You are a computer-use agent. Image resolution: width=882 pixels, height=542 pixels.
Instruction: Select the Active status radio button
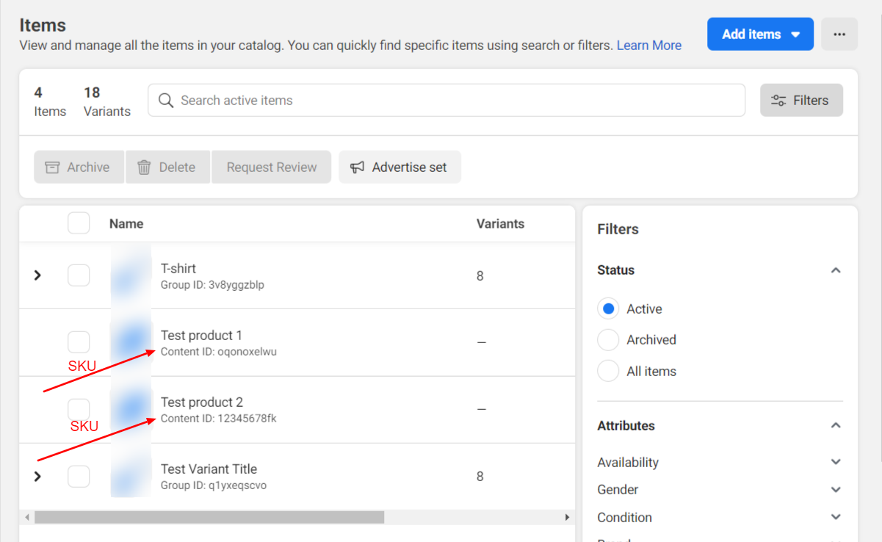pyautogui.click(x=608, y=309)
